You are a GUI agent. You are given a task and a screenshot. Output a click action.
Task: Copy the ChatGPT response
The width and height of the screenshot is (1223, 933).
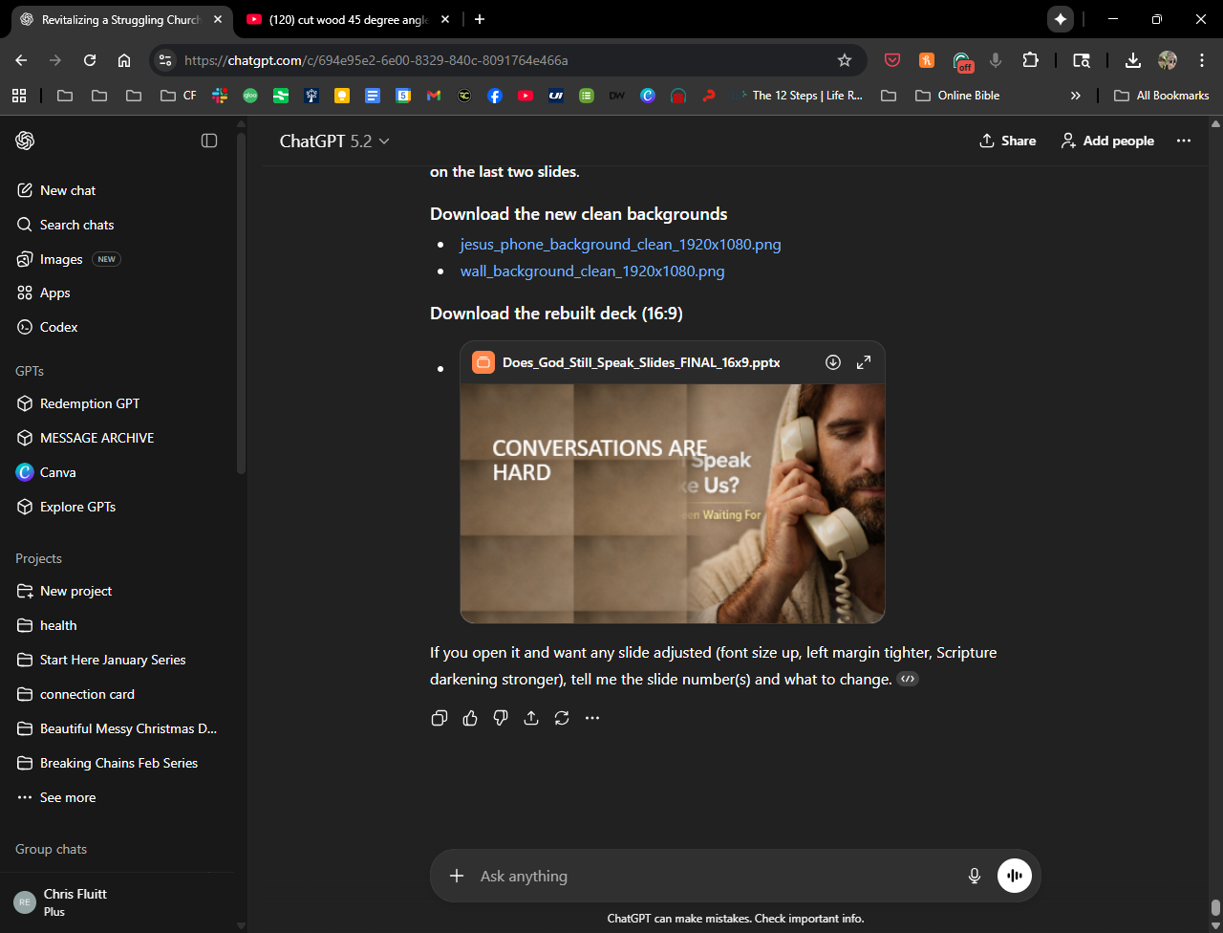coord(440,718)
